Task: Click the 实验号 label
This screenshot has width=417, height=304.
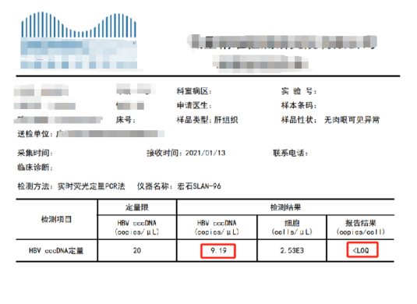Action: pyautogui.click(x=299, y=91)
